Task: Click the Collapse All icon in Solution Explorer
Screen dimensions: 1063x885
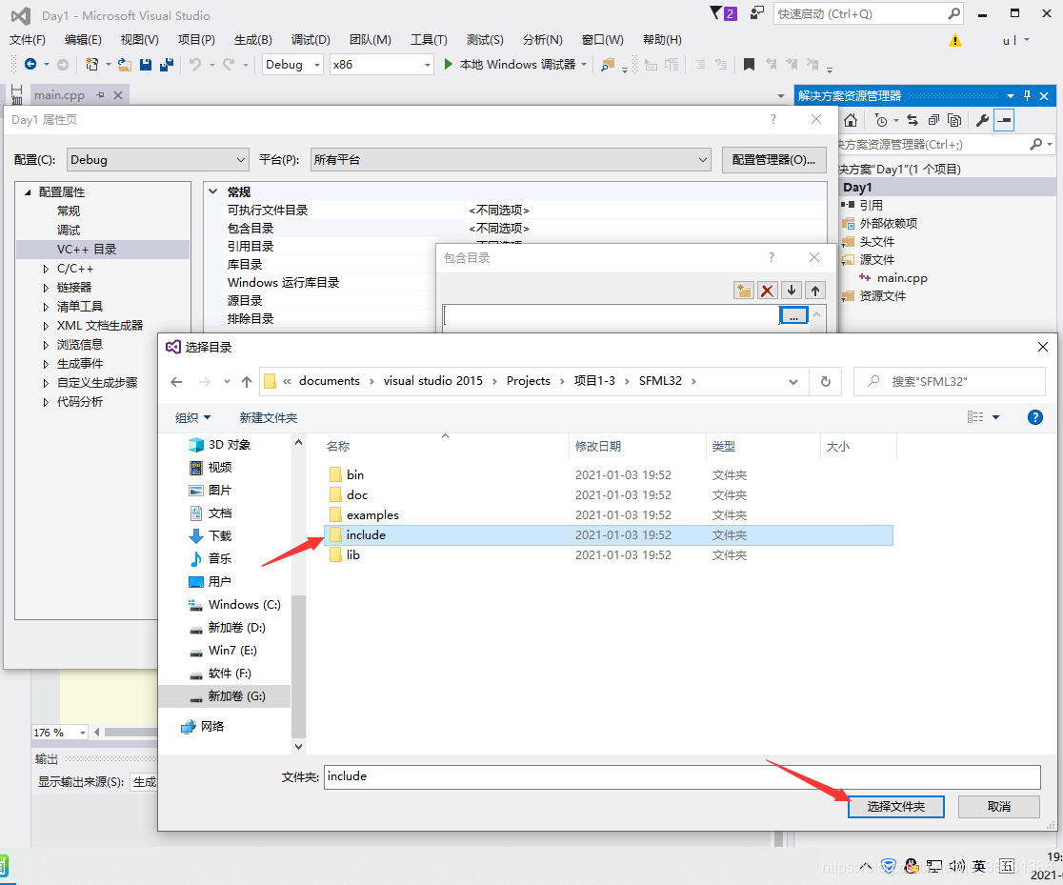Action: pyautogui.click(x=933, y=121)
